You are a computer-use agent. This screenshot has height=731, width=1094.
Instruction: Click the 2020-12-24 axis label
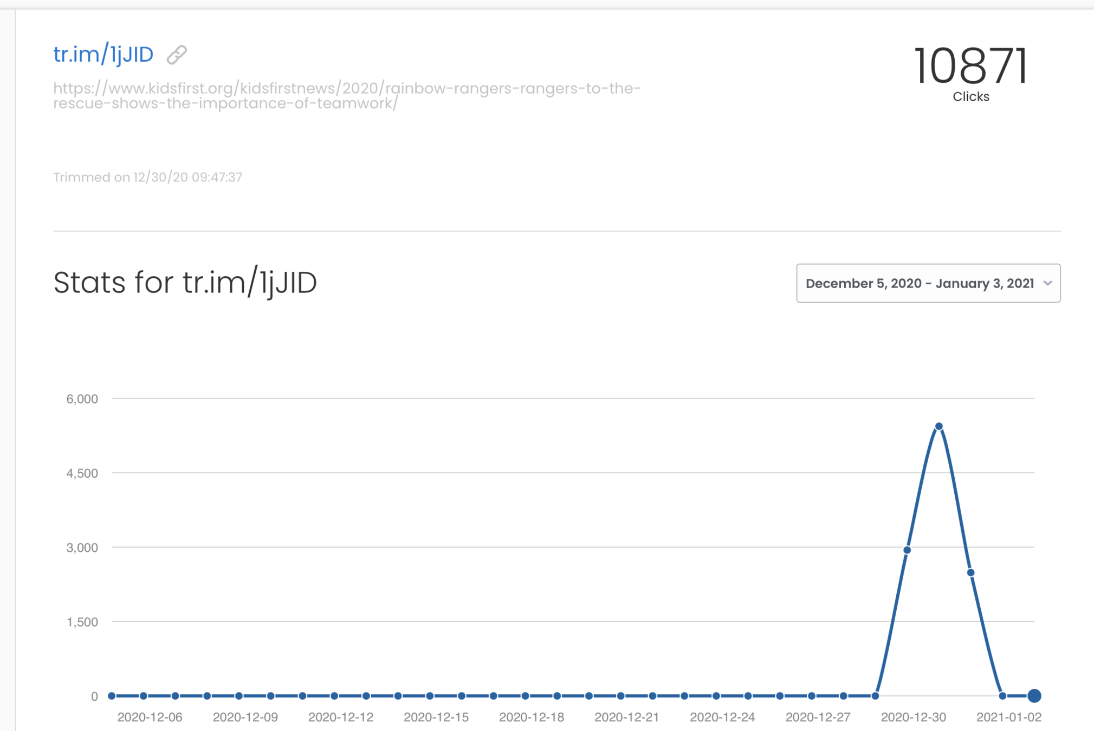pyautogui.click(x=722, y=717)
